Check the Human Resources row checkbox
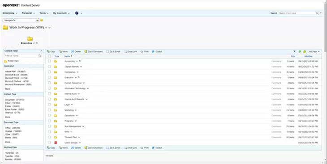The height and width of the screenshot is (164, 327). [x=49, y=83]
